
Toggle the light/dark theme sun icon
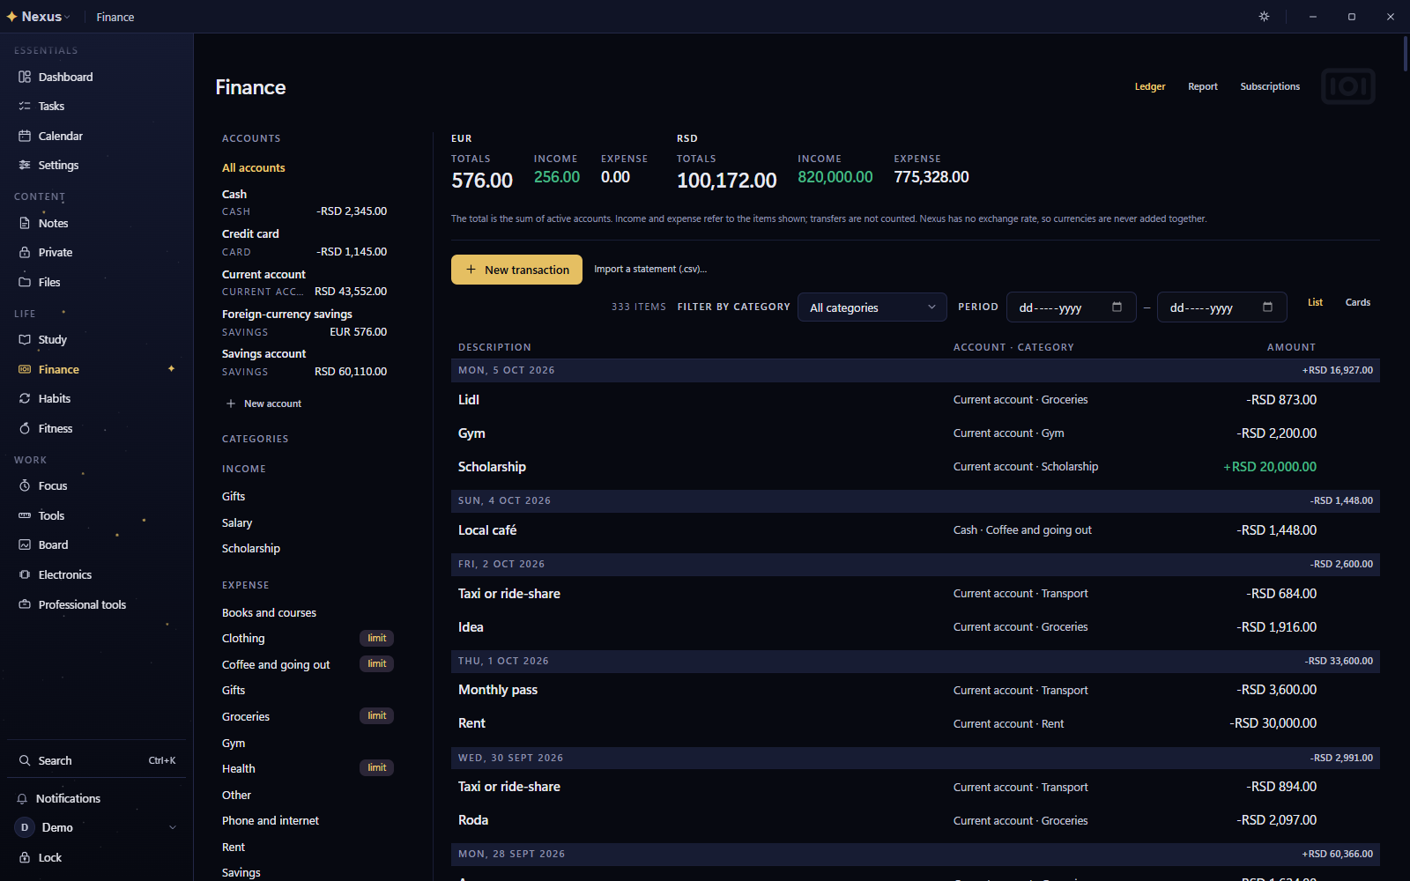pyautogui.click(x=1264, y=17)
